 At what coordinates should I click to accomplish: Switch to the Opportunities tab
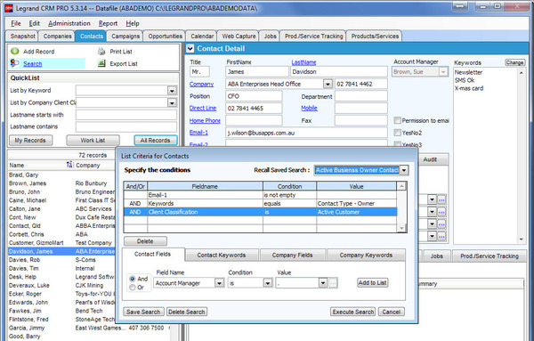tap(165, 37)
